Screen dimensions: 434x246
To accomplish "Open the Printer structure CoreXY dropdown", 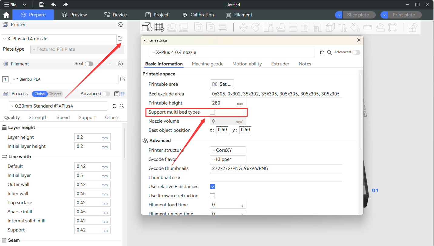I will [228, 150].
